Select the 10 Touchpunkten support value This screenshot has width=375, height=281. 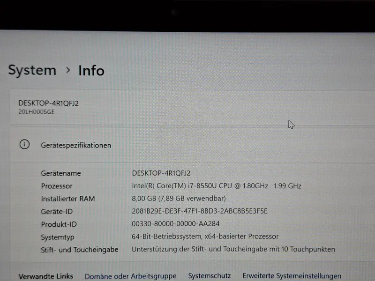pos(233,249)
